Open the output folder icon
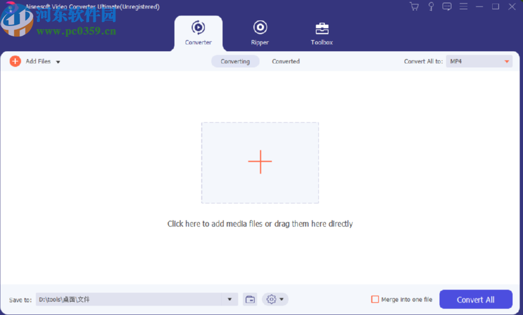The width and height of the screenshot is (523, 315). 250,300
